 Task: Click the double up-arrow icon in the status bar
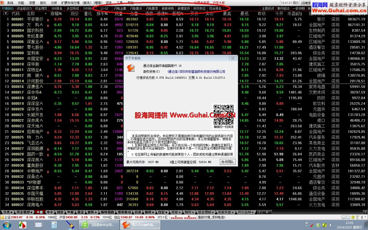click(362, 217)
